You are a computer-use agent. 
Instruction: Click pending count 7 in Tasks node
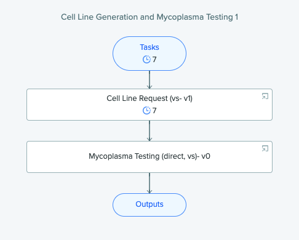click(x=154, y=60)
